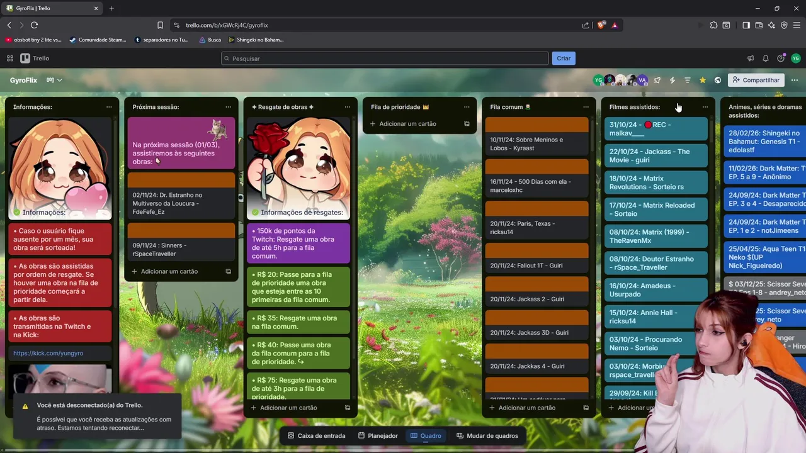The height and width of the screenshot is (453, 806).
Task: Open the obsbot tiny 2 lite bookmark
Action: click(33, 40)
